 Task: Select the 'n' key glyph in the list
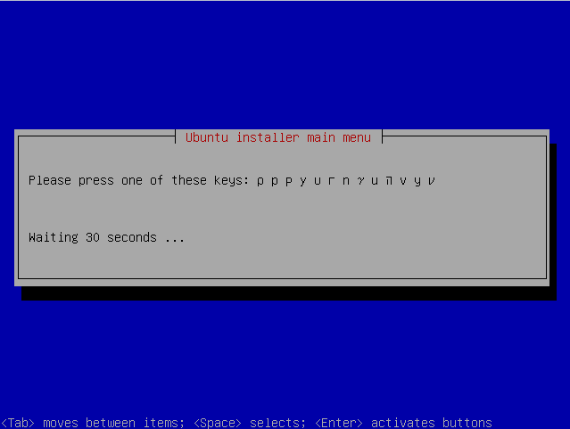tap(346, 181)
